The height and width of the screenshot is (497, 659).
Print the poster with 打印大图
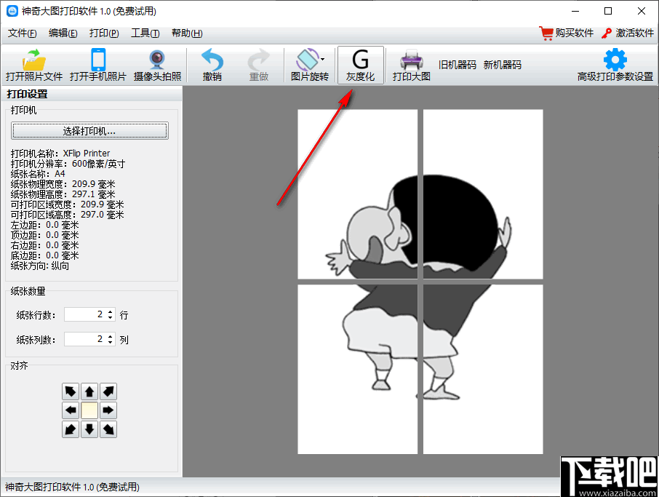point(412,65)
